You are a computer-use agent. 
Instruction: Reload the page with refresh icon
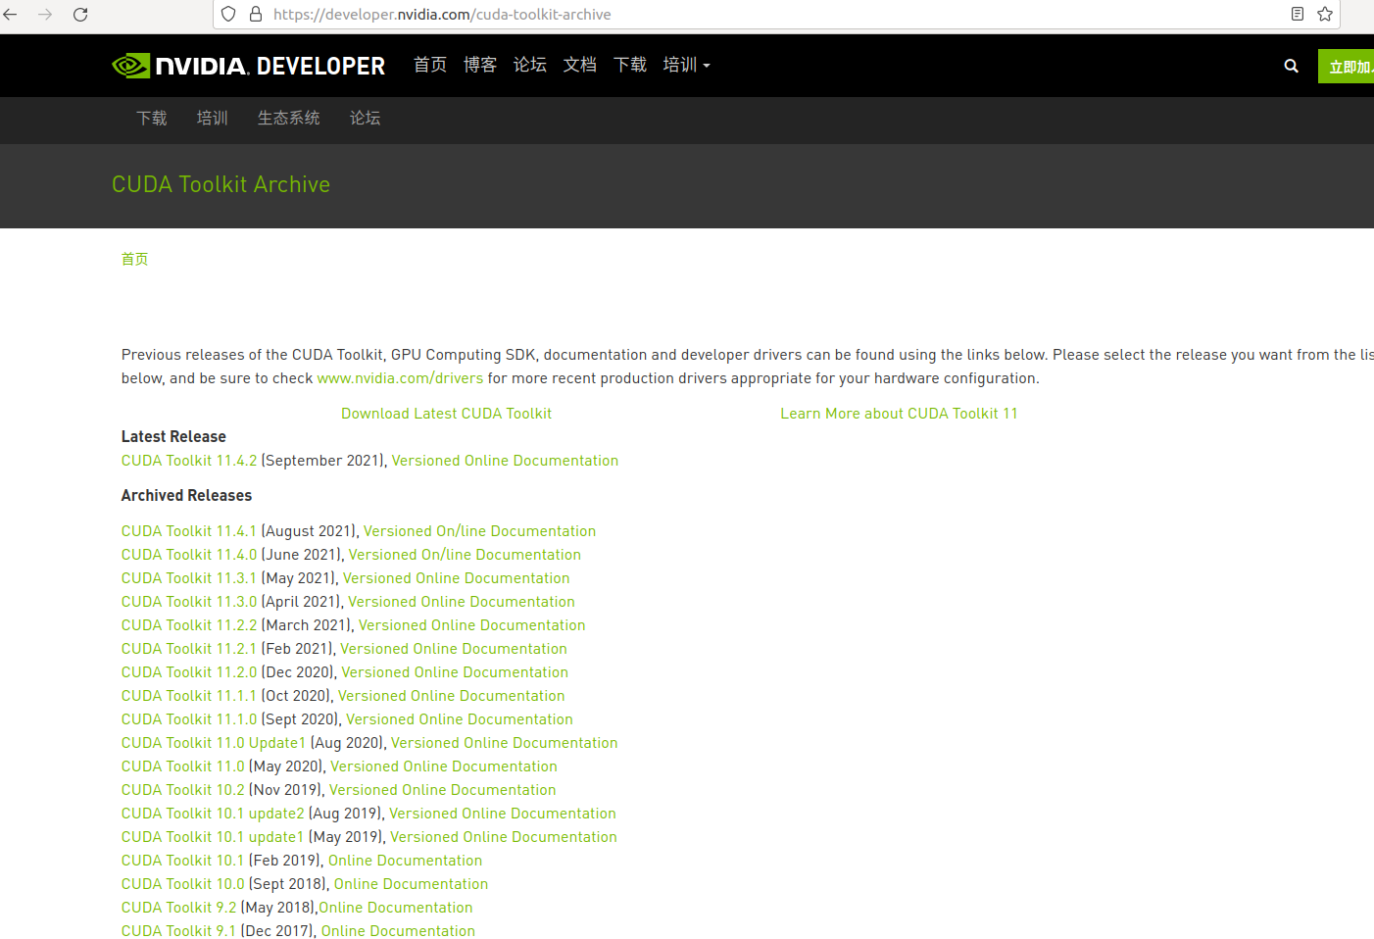(80, 14)
